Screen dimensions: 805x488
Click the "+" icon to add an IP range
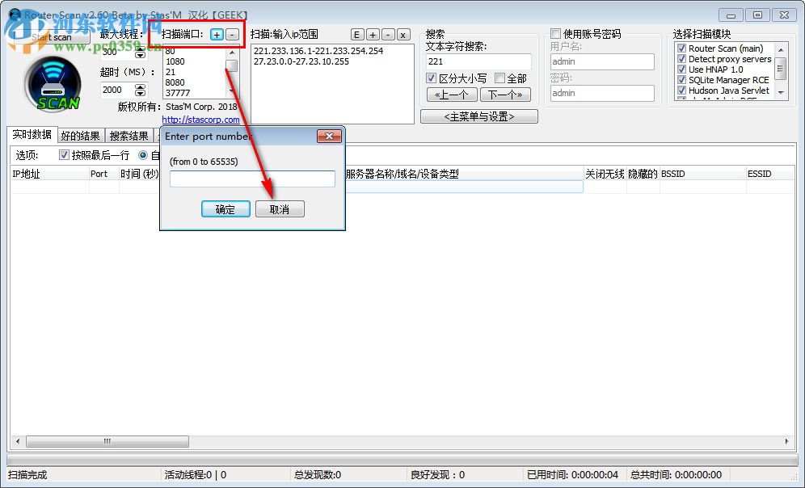371,34
